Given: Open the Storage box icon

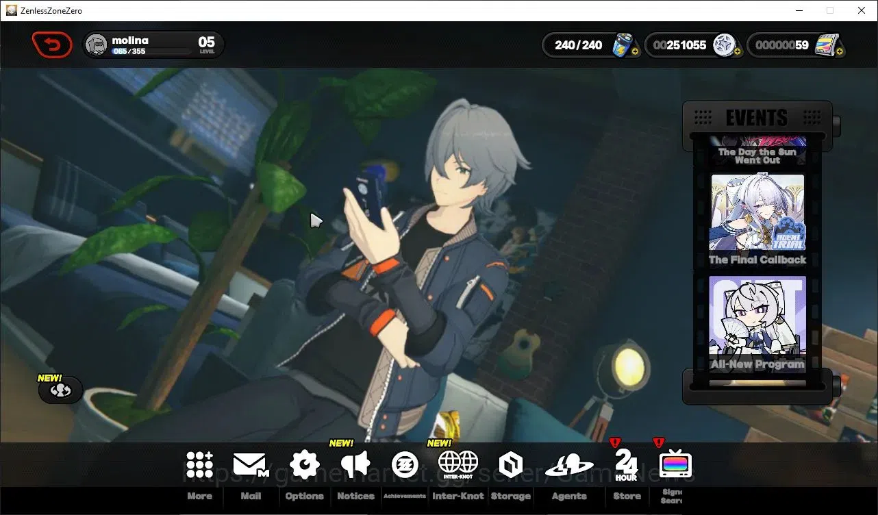Looking at the screenshot, I should (511, 465).
